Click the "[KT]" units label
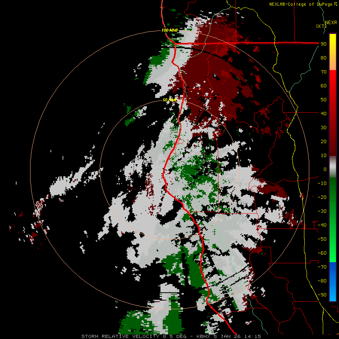Viewport: 339px width, 339px height. (321, 26)
